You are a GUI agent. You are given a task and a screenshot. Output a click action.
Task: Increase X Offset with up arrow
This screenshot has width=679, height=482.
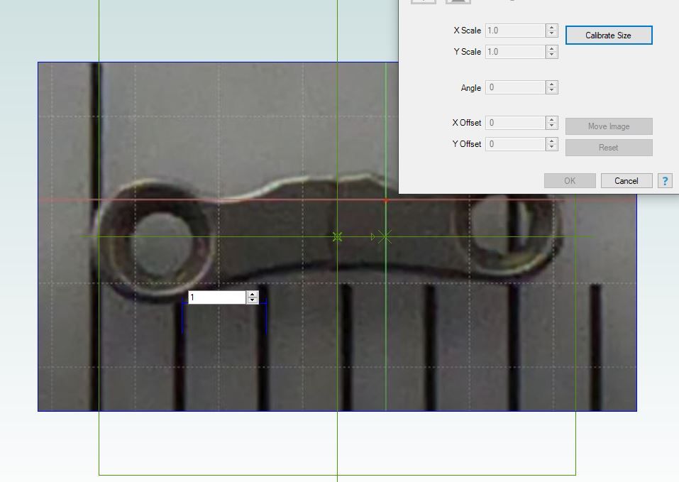coord(551,119)
